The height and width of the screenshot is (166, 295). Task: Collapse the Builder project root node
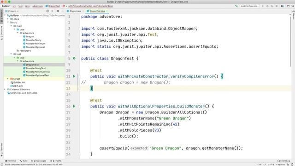pyautogui.click(x=5, y=15)
